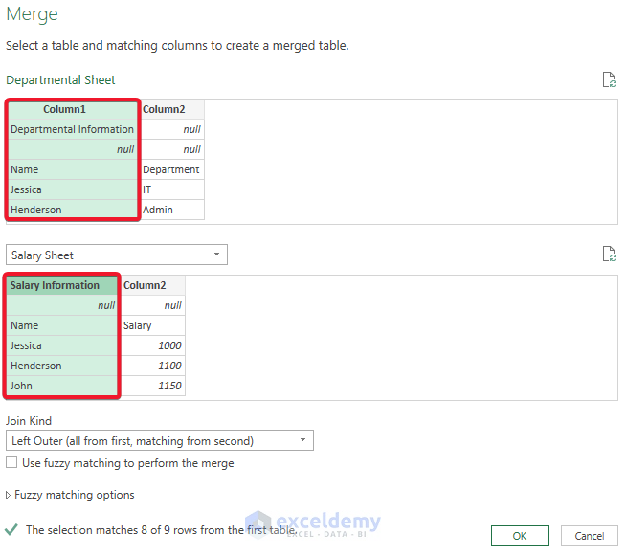Click the Henderson cell in Salary table
The image size is (627, 555).
coord(63,366)
